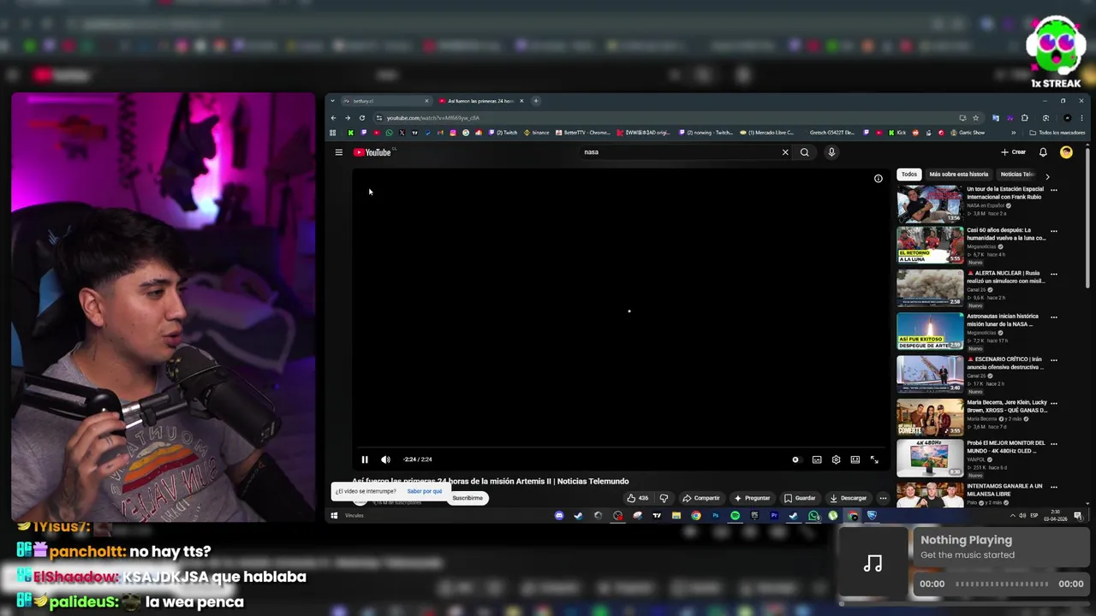Mute the video with the speaker icon
Screen dimensions: 1096x616
(x=385, y=459)
